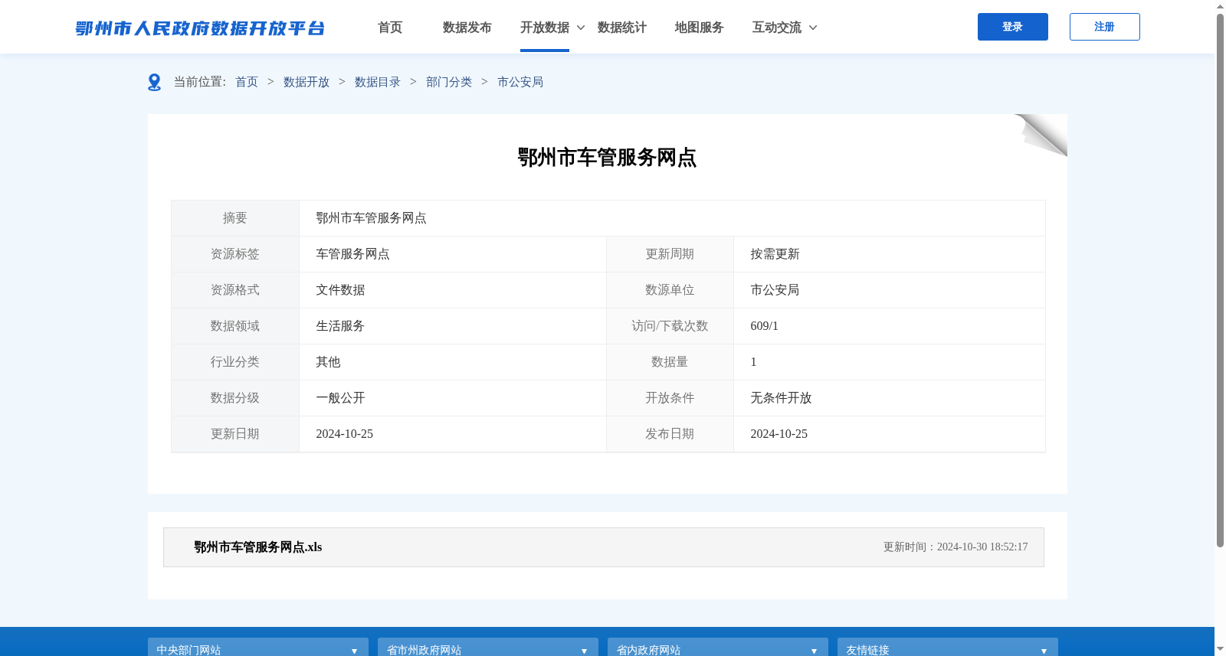Click the curled page corner decoration icon
1226x656 pixels.
[x=1041, y=135]
